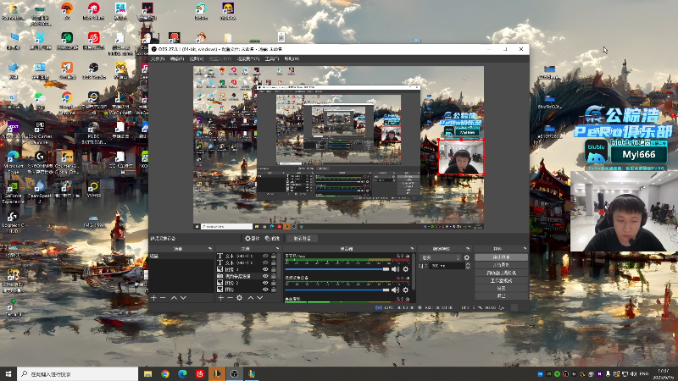Pop out the 场景 dock using its header icon
The width and height of the screenshot is (678, 381).
tap(209, 249)
